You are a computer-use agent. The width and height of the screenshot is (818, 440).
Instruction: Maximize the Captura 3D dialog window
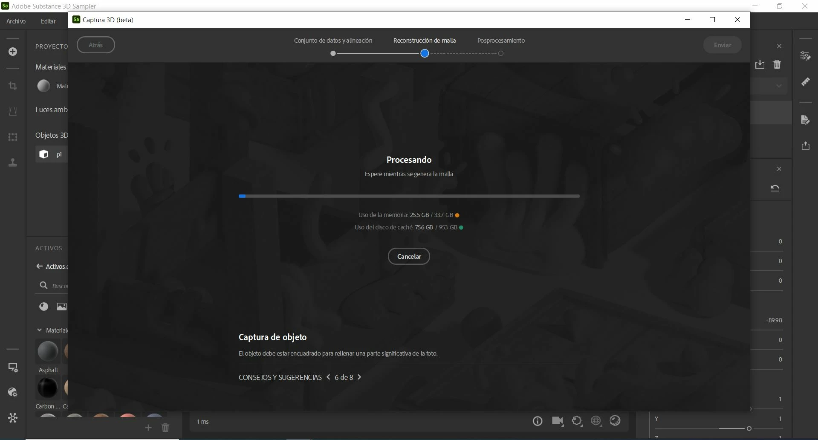[x=712, y=20]
